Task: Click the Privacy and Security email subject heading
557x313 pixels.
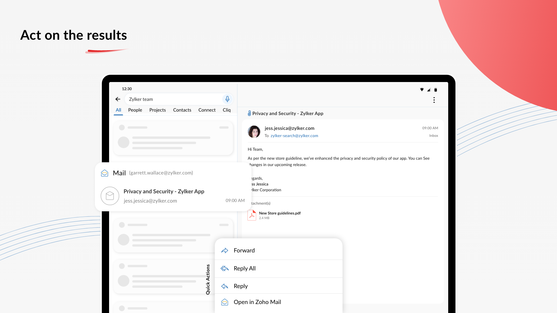Action: pyautogui.click(x=288, y=113)
